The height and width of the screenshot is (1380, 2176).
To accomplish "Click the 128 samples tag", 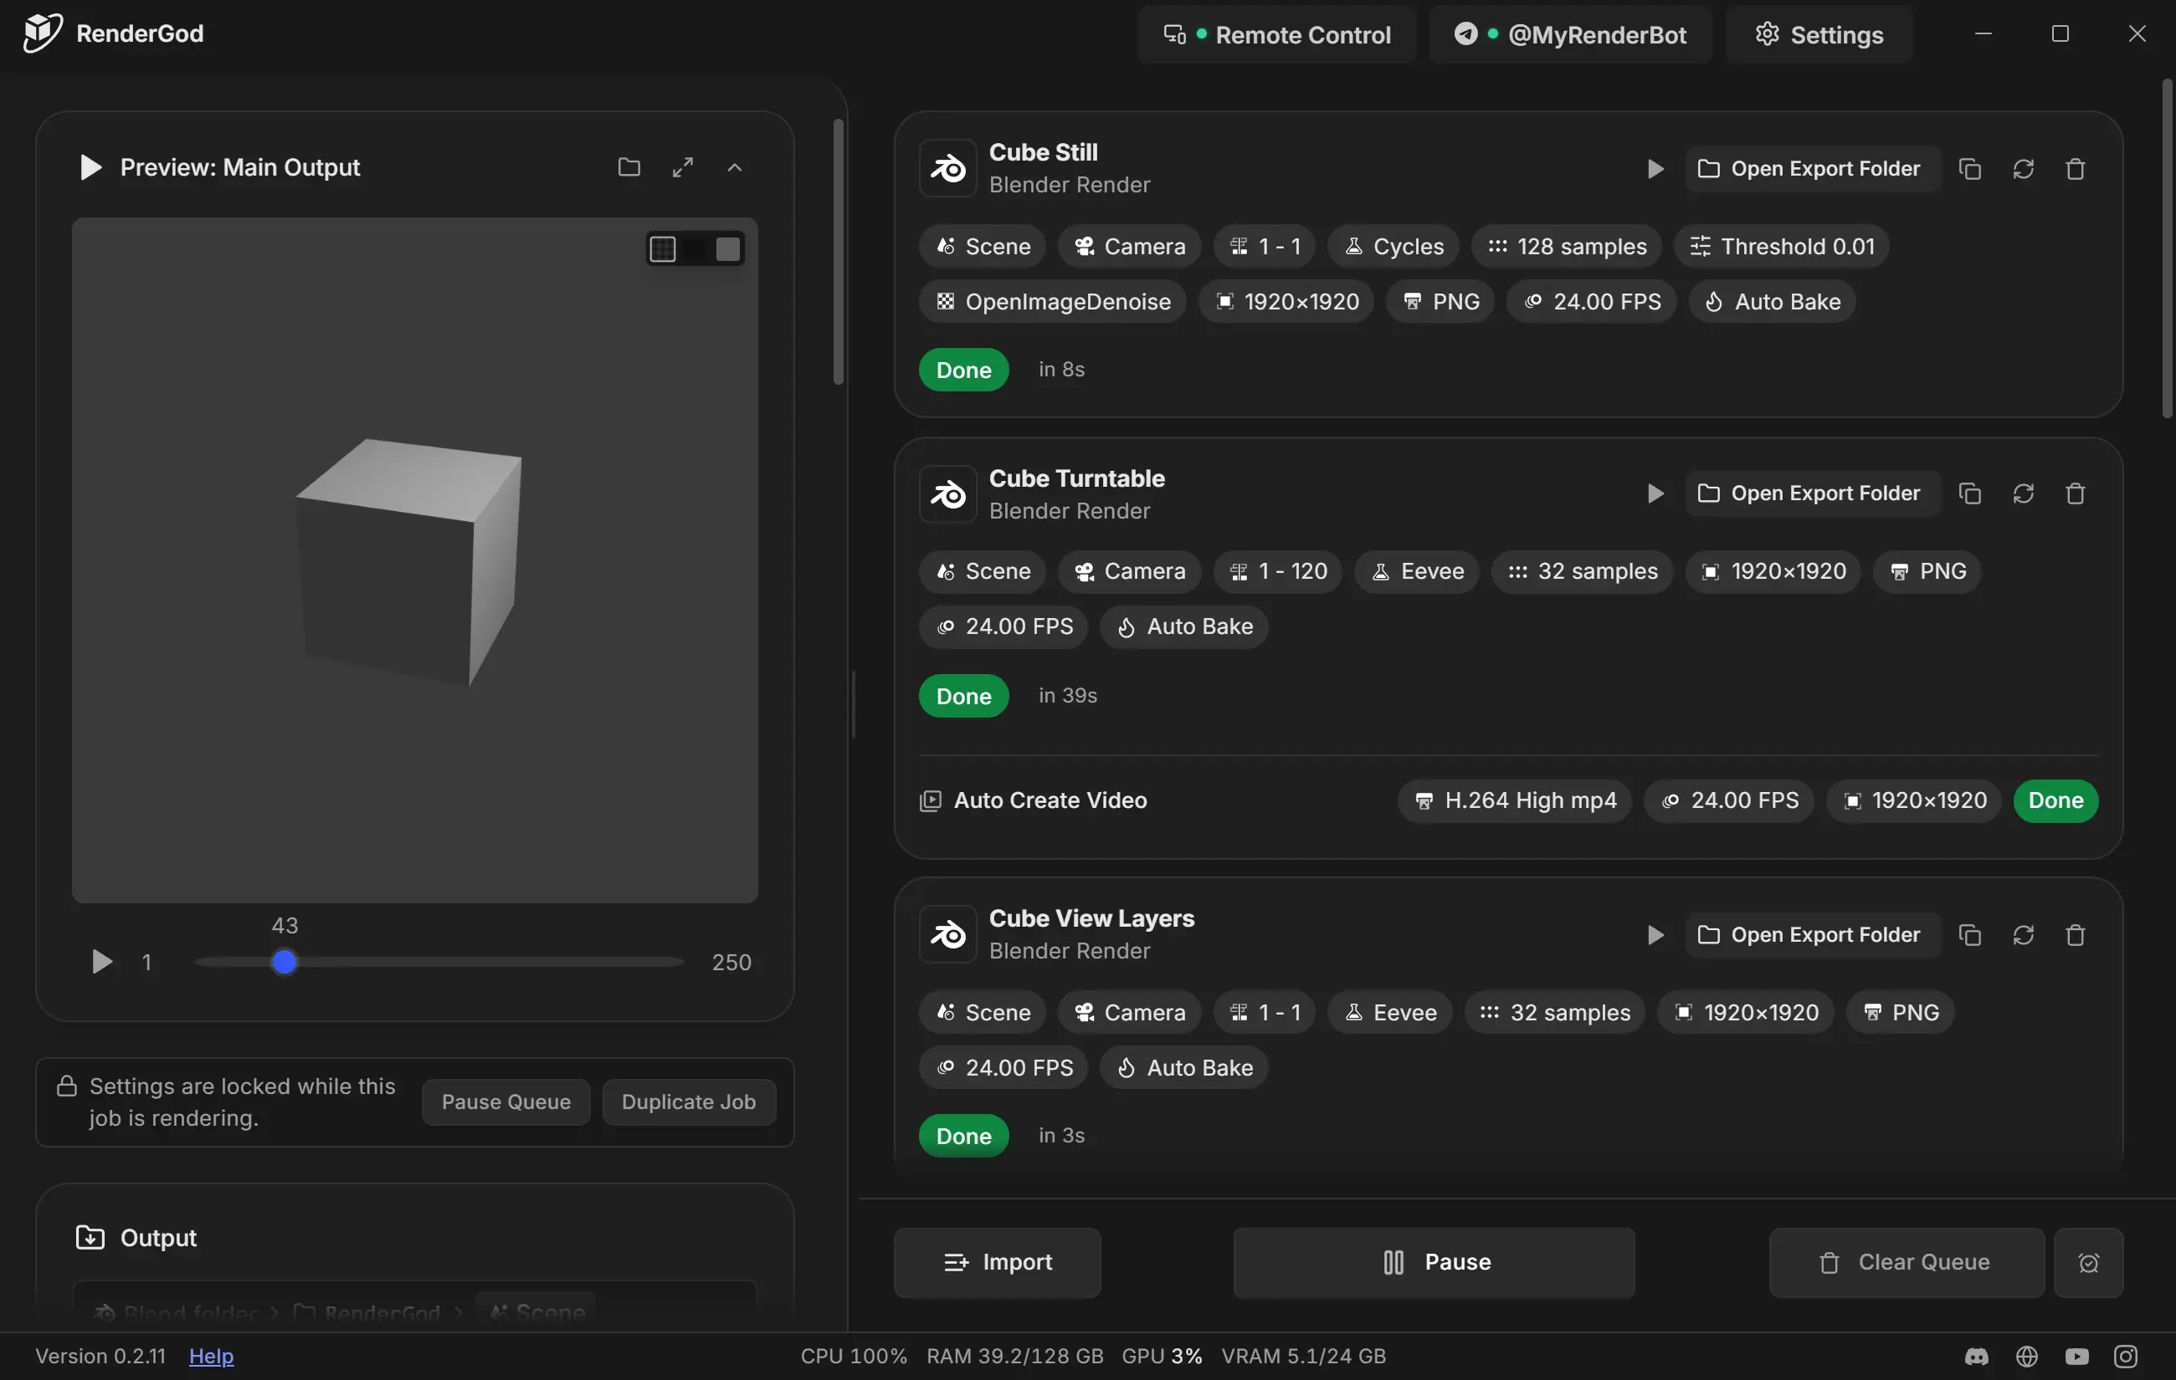I will click(1566, 247).
